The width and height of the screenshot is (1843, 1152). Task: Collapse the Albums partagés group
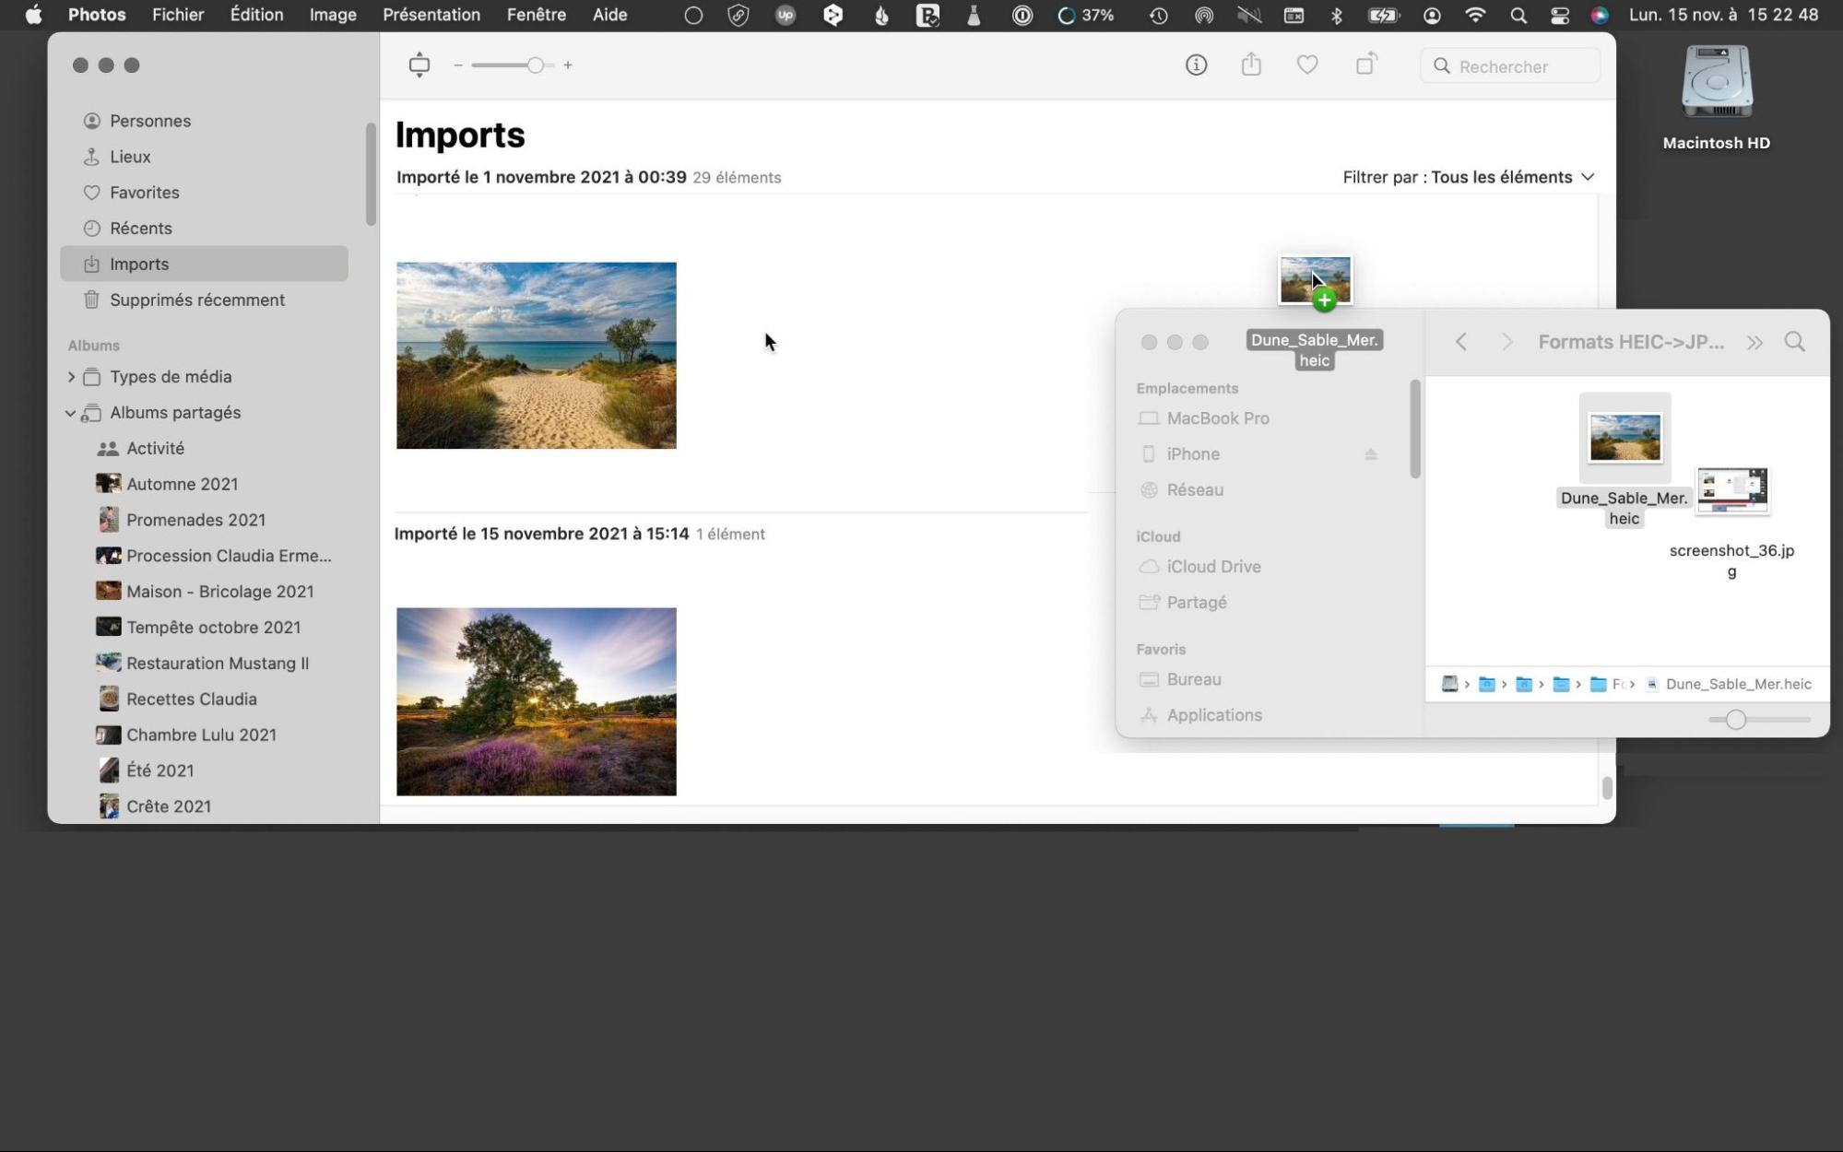point(71,413)
